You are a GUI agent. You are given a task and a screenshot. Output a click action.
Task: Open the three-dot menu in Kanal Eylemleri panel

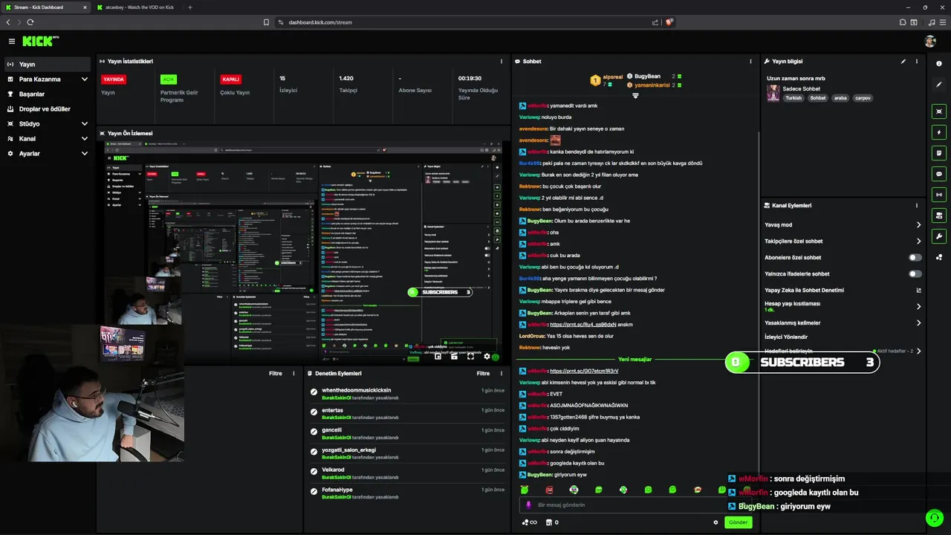tap(917, 206)
